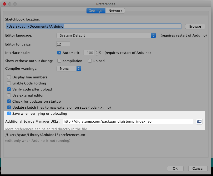Enable Display line numbers checkbox
The height and width of the screenshot is (176, 213).
(x=9, y=77)
